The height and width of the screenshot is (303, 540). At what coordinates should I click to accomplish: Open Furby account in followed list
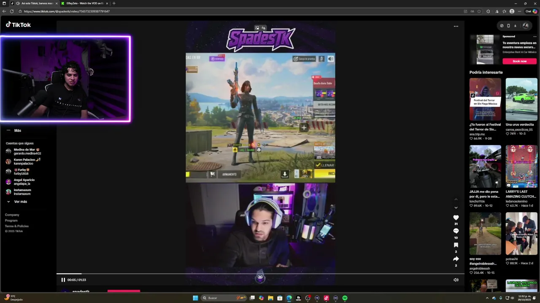coord(18,172)
